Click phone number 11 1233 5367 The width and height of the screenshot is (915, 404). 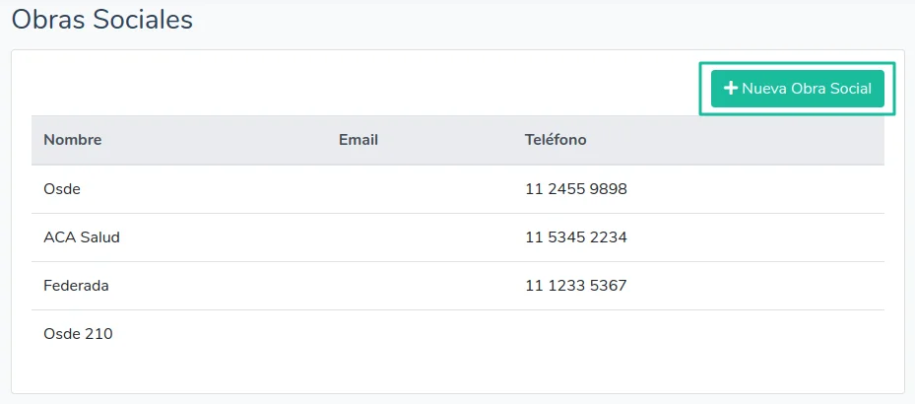coord(576,286)
